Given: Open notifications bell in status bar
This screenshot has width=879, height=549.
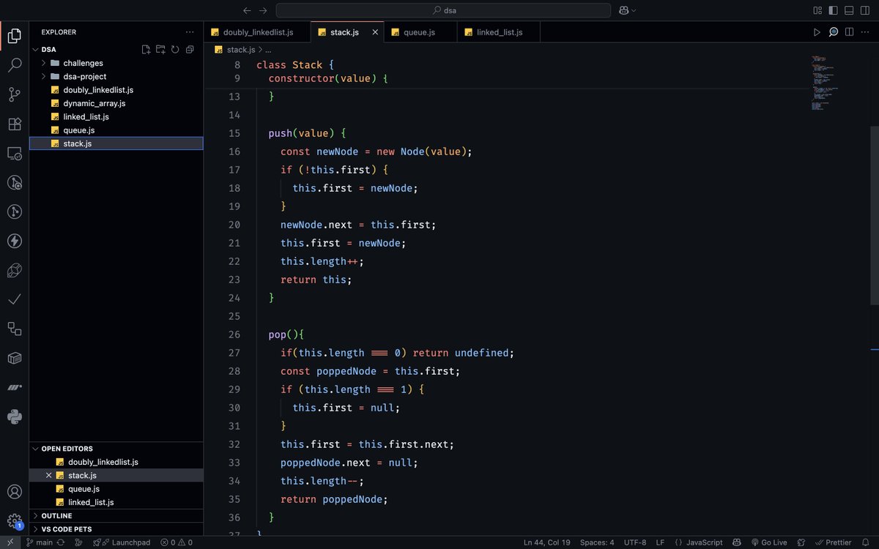Looking at the screenshot, I should [867, 542].
